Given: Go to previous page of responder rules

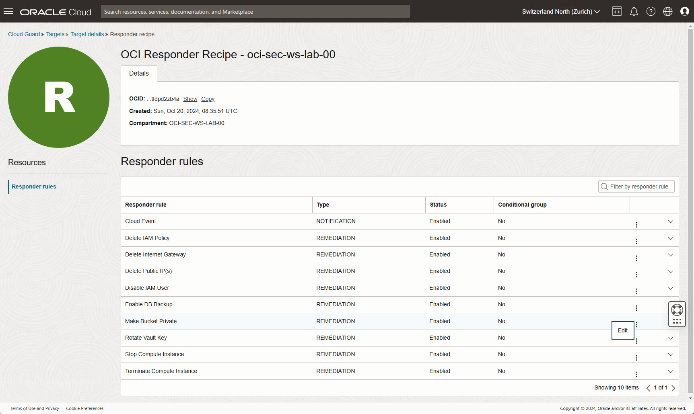Looking at the screenshot, I should click(648, 388).
